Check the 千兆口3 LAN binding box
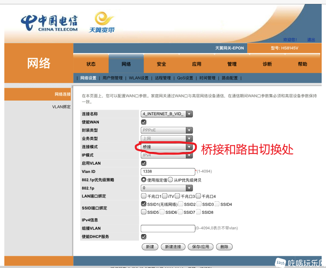 [177, 196]
